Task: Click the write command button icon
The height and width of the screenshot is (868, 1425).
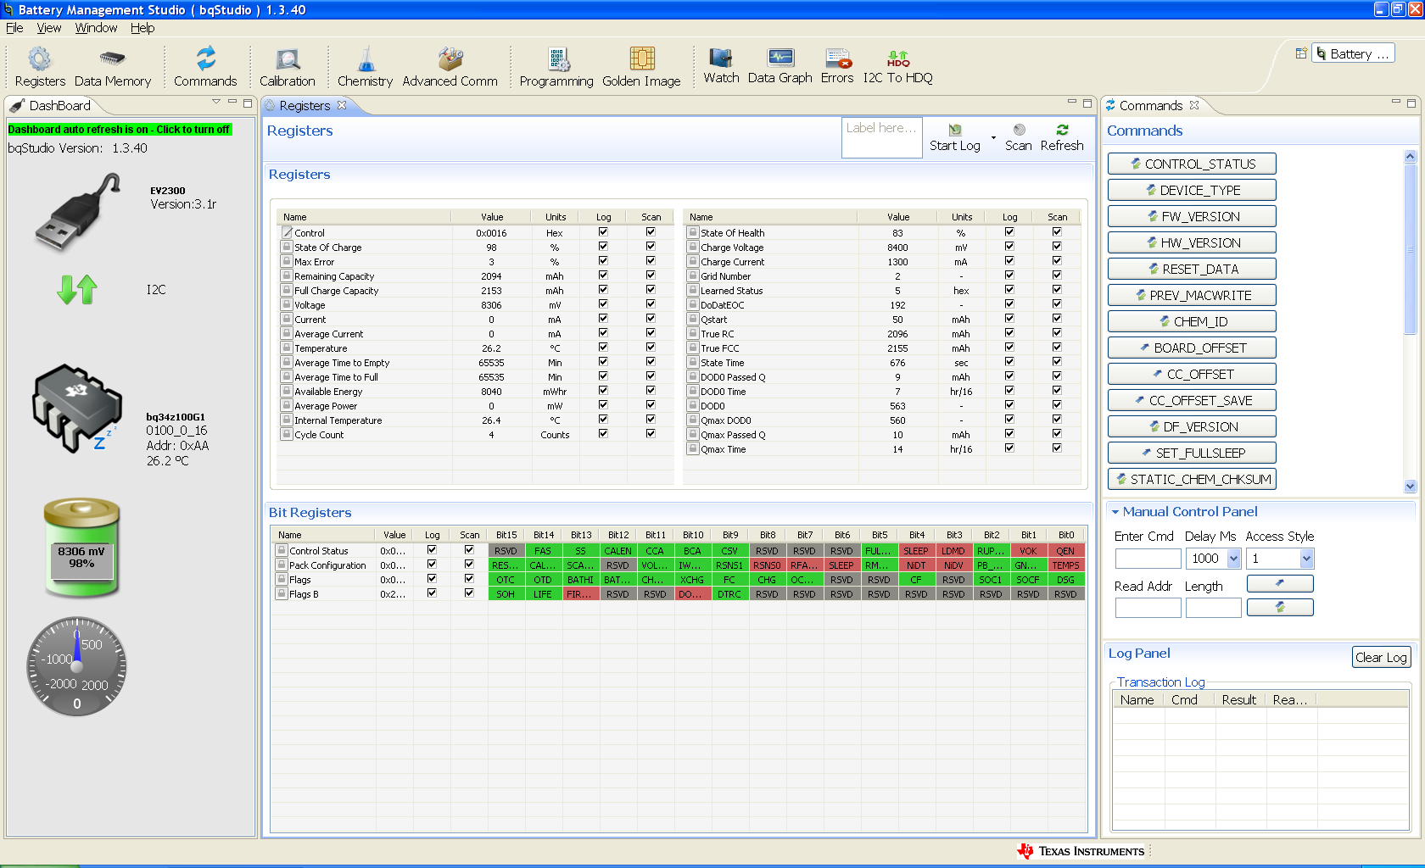Action: coord(1280,583)
